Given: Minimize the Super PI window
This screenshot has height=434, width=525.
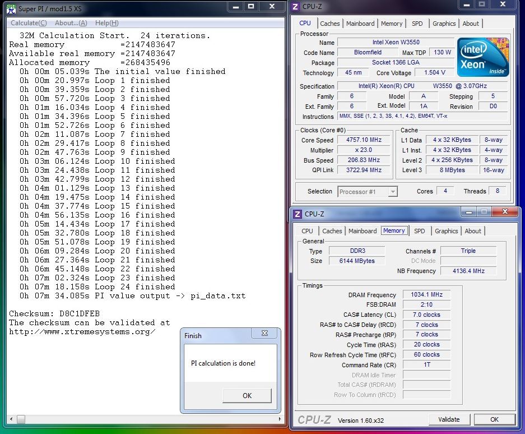Looking at the screenshot, I should [236, 7].
